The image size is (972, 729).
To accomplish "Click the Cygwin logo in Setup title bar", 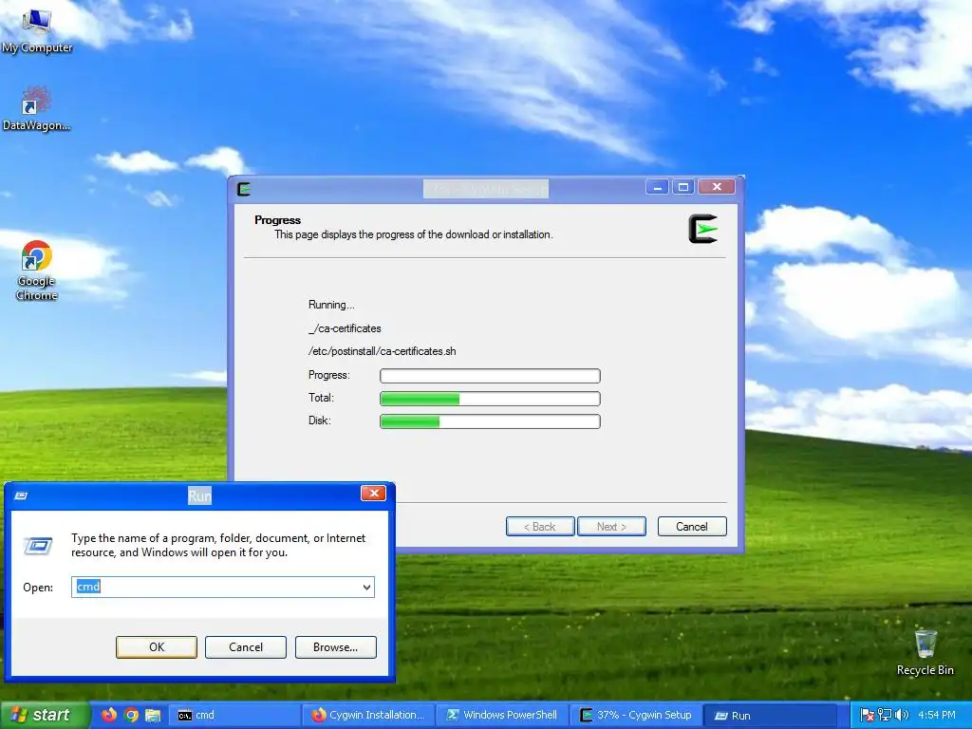I will point(244,189).
